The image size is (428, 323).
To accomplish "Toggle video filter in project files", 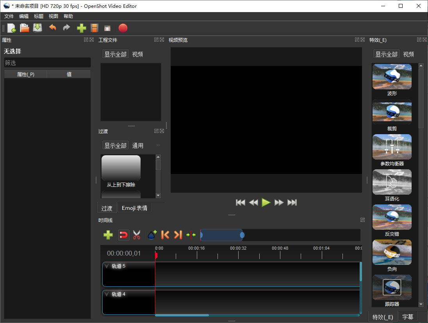I will pyautogui.click(x=137, y=54).
